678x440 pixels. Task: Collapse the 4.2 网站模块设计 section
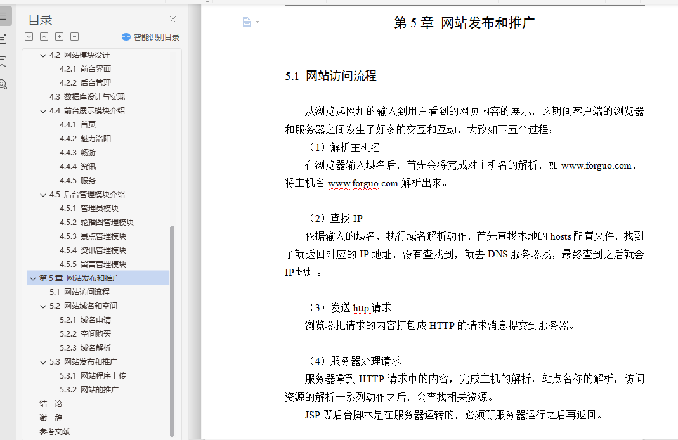(42, 55)
